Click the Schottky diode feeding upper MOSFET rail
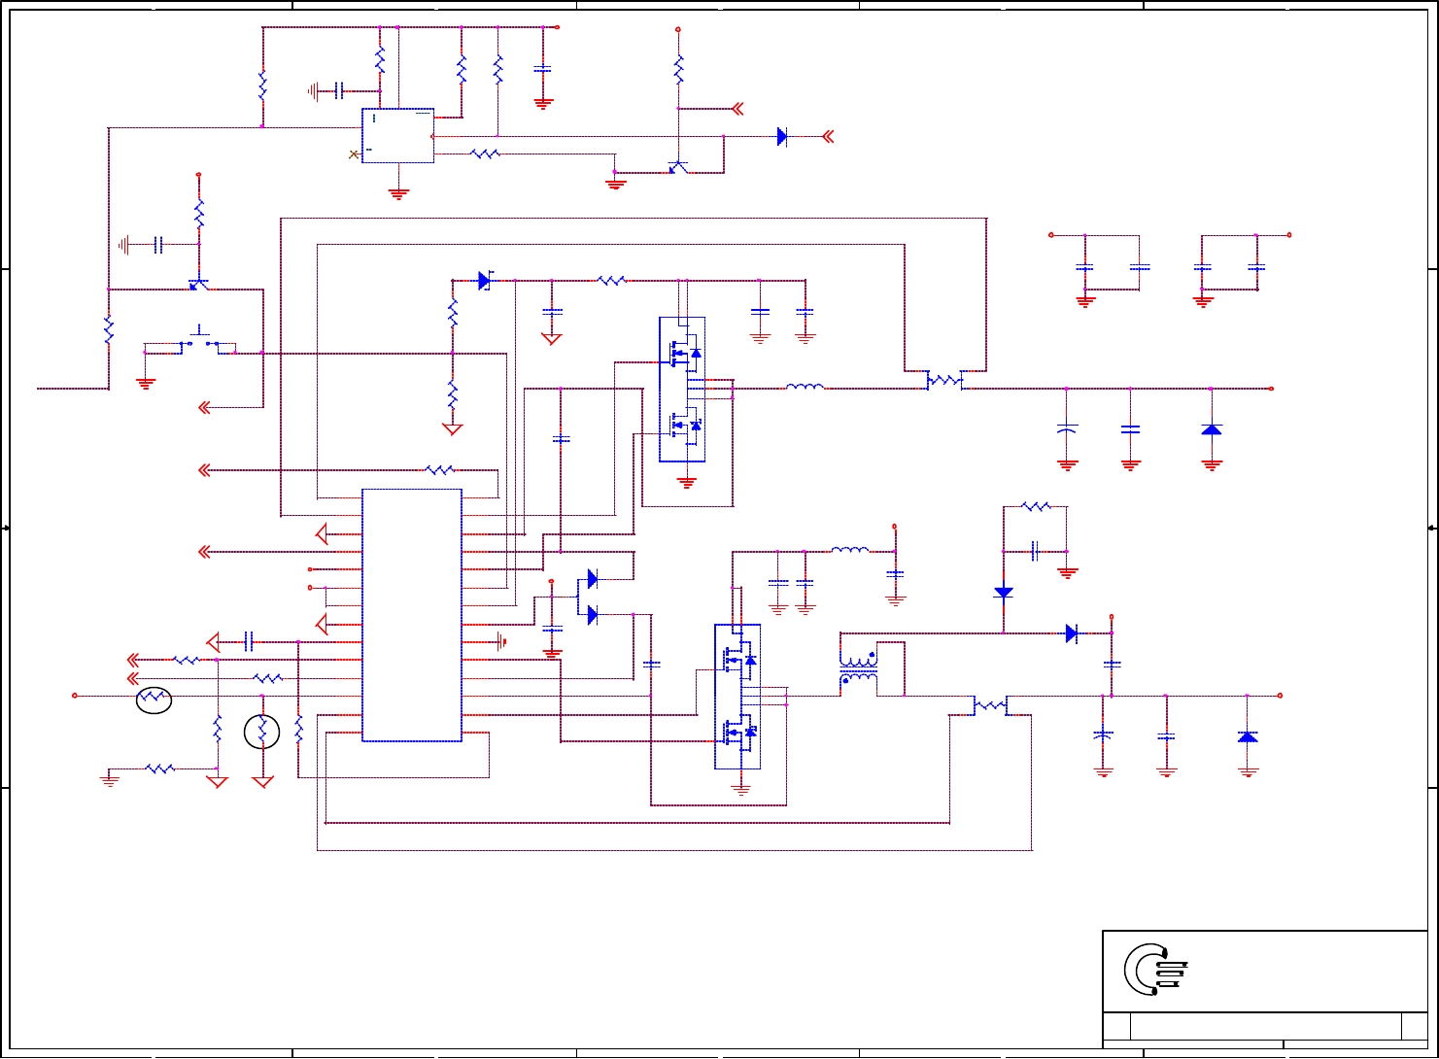1439x1059 pixels. (485, 281)
